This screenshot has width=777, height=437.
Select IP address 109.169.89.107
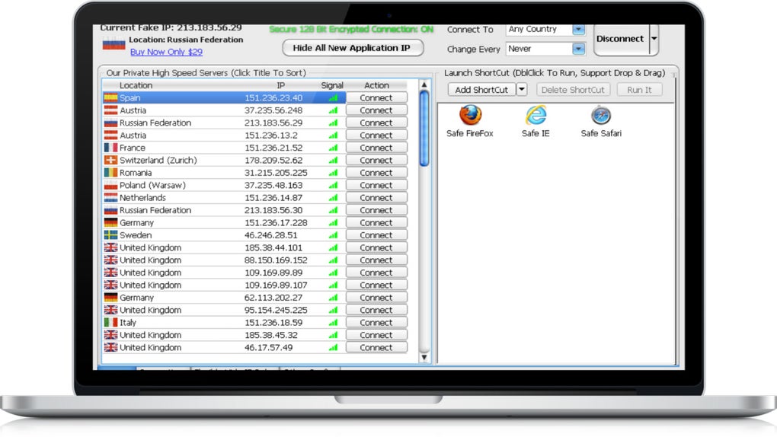pyautogui.click(x=276, y=285)
